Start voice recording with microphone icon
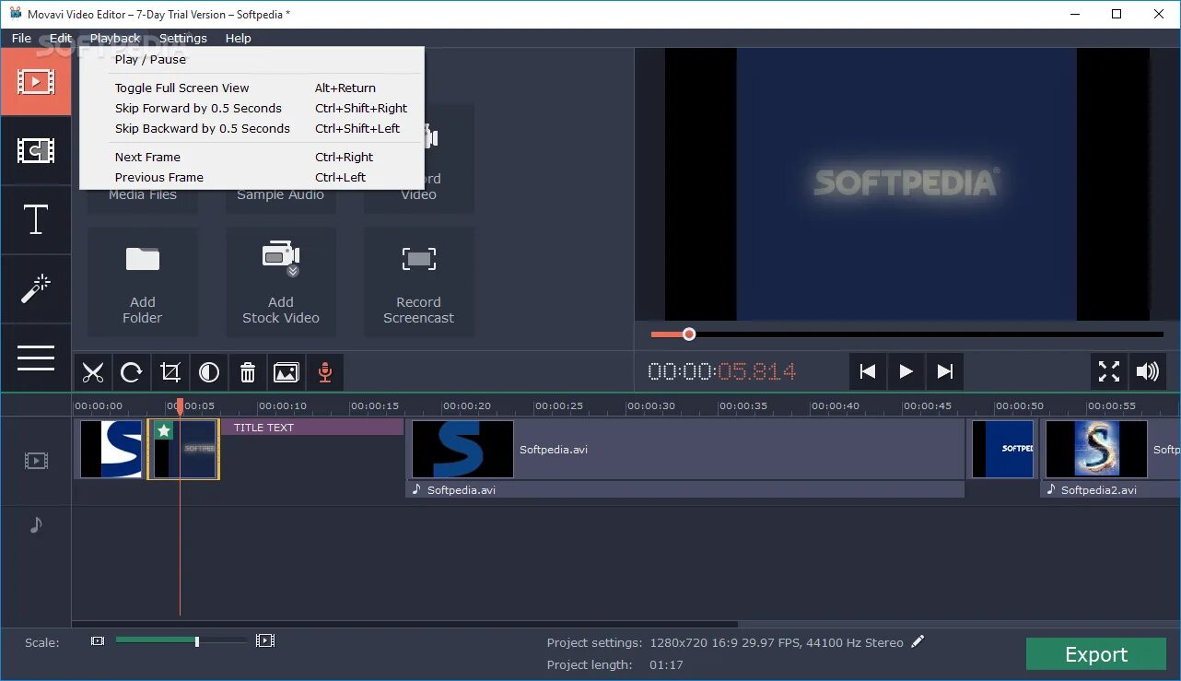The height and width of the screenshot is (681, 1181). (324, 372)
